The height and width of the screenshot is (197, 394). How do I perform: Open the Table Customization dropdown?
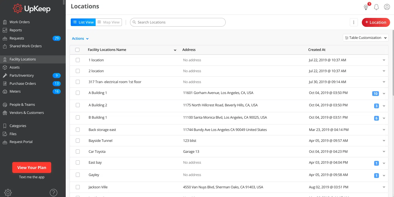[365, 38]
